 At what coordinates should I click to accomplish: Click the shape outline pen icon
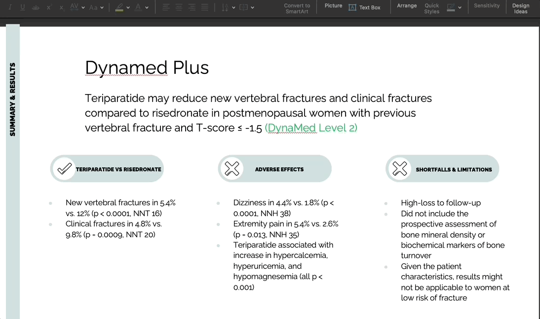(451, 7)
